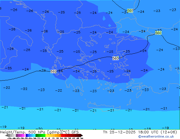
Task: Click the gray left arrow end of color scale
Action: click(x=7, y=135)
